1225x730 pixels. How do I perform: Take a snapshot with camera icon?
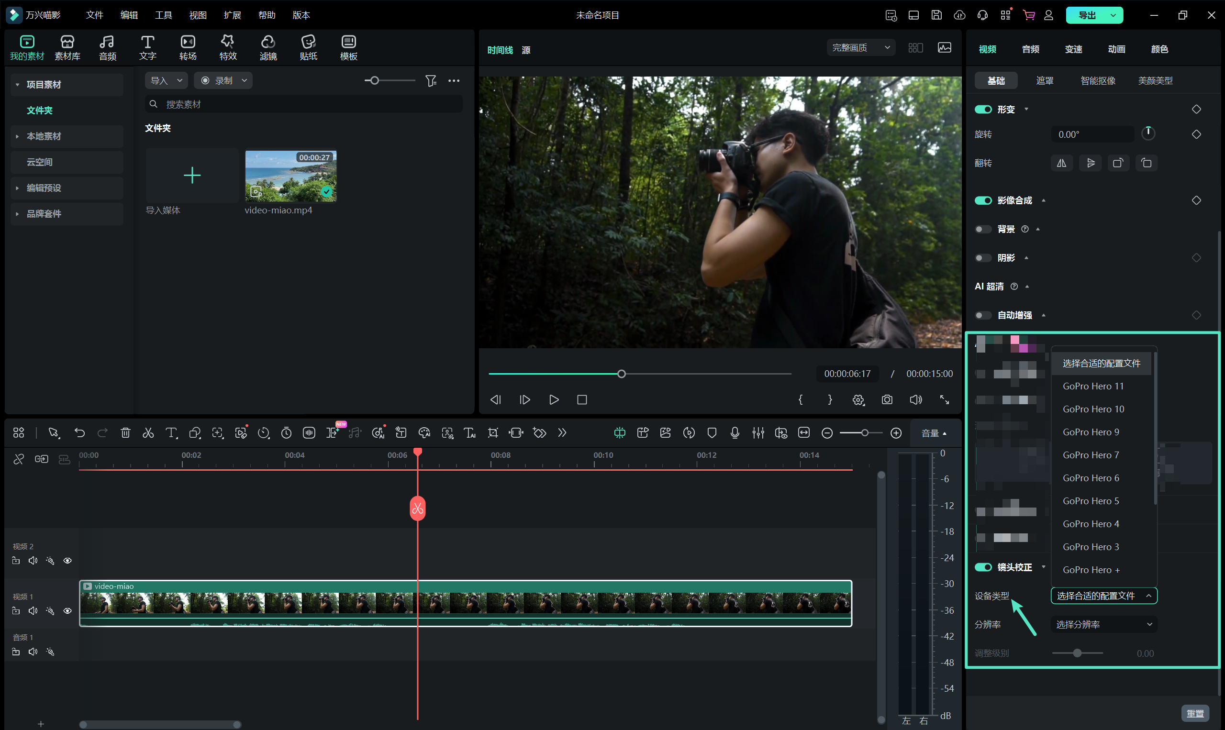click(887, 399)
